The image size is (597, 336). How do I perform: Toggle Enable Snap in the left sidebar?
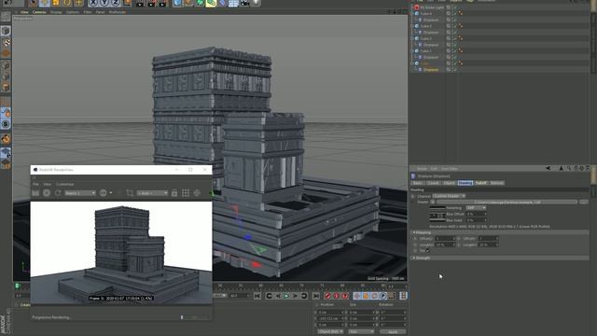pyautogui.click(x=6, y=139)
